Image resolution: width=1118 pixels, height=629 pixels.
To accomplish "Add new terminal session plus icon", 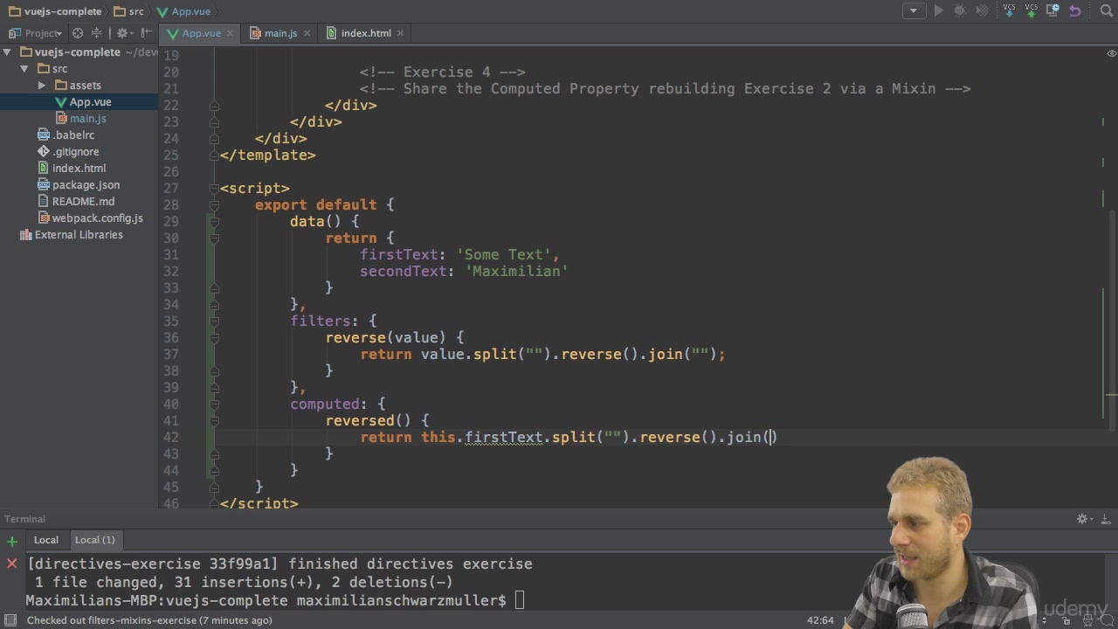I will (x=11, y=542).
